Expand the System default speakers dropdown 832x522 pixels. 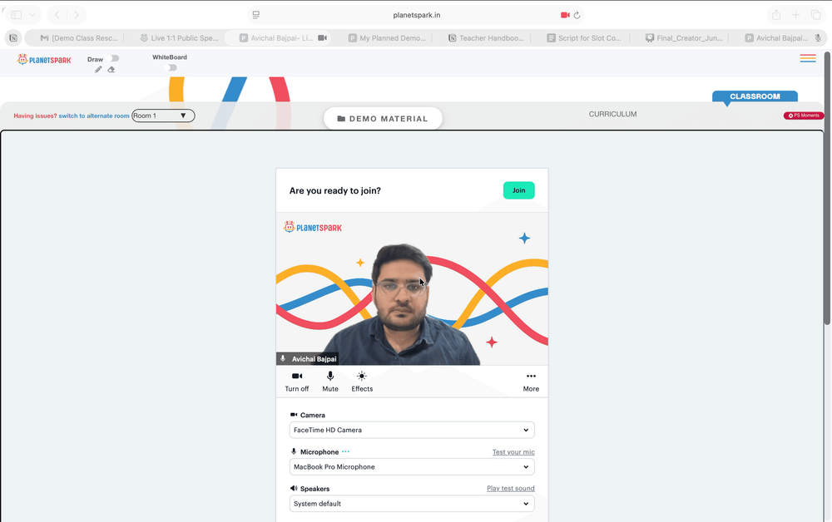(412, 504)
